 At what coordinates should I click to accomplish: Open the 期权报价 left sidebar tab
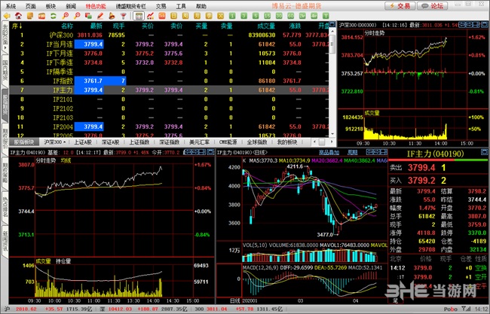(x=5, y=138)
